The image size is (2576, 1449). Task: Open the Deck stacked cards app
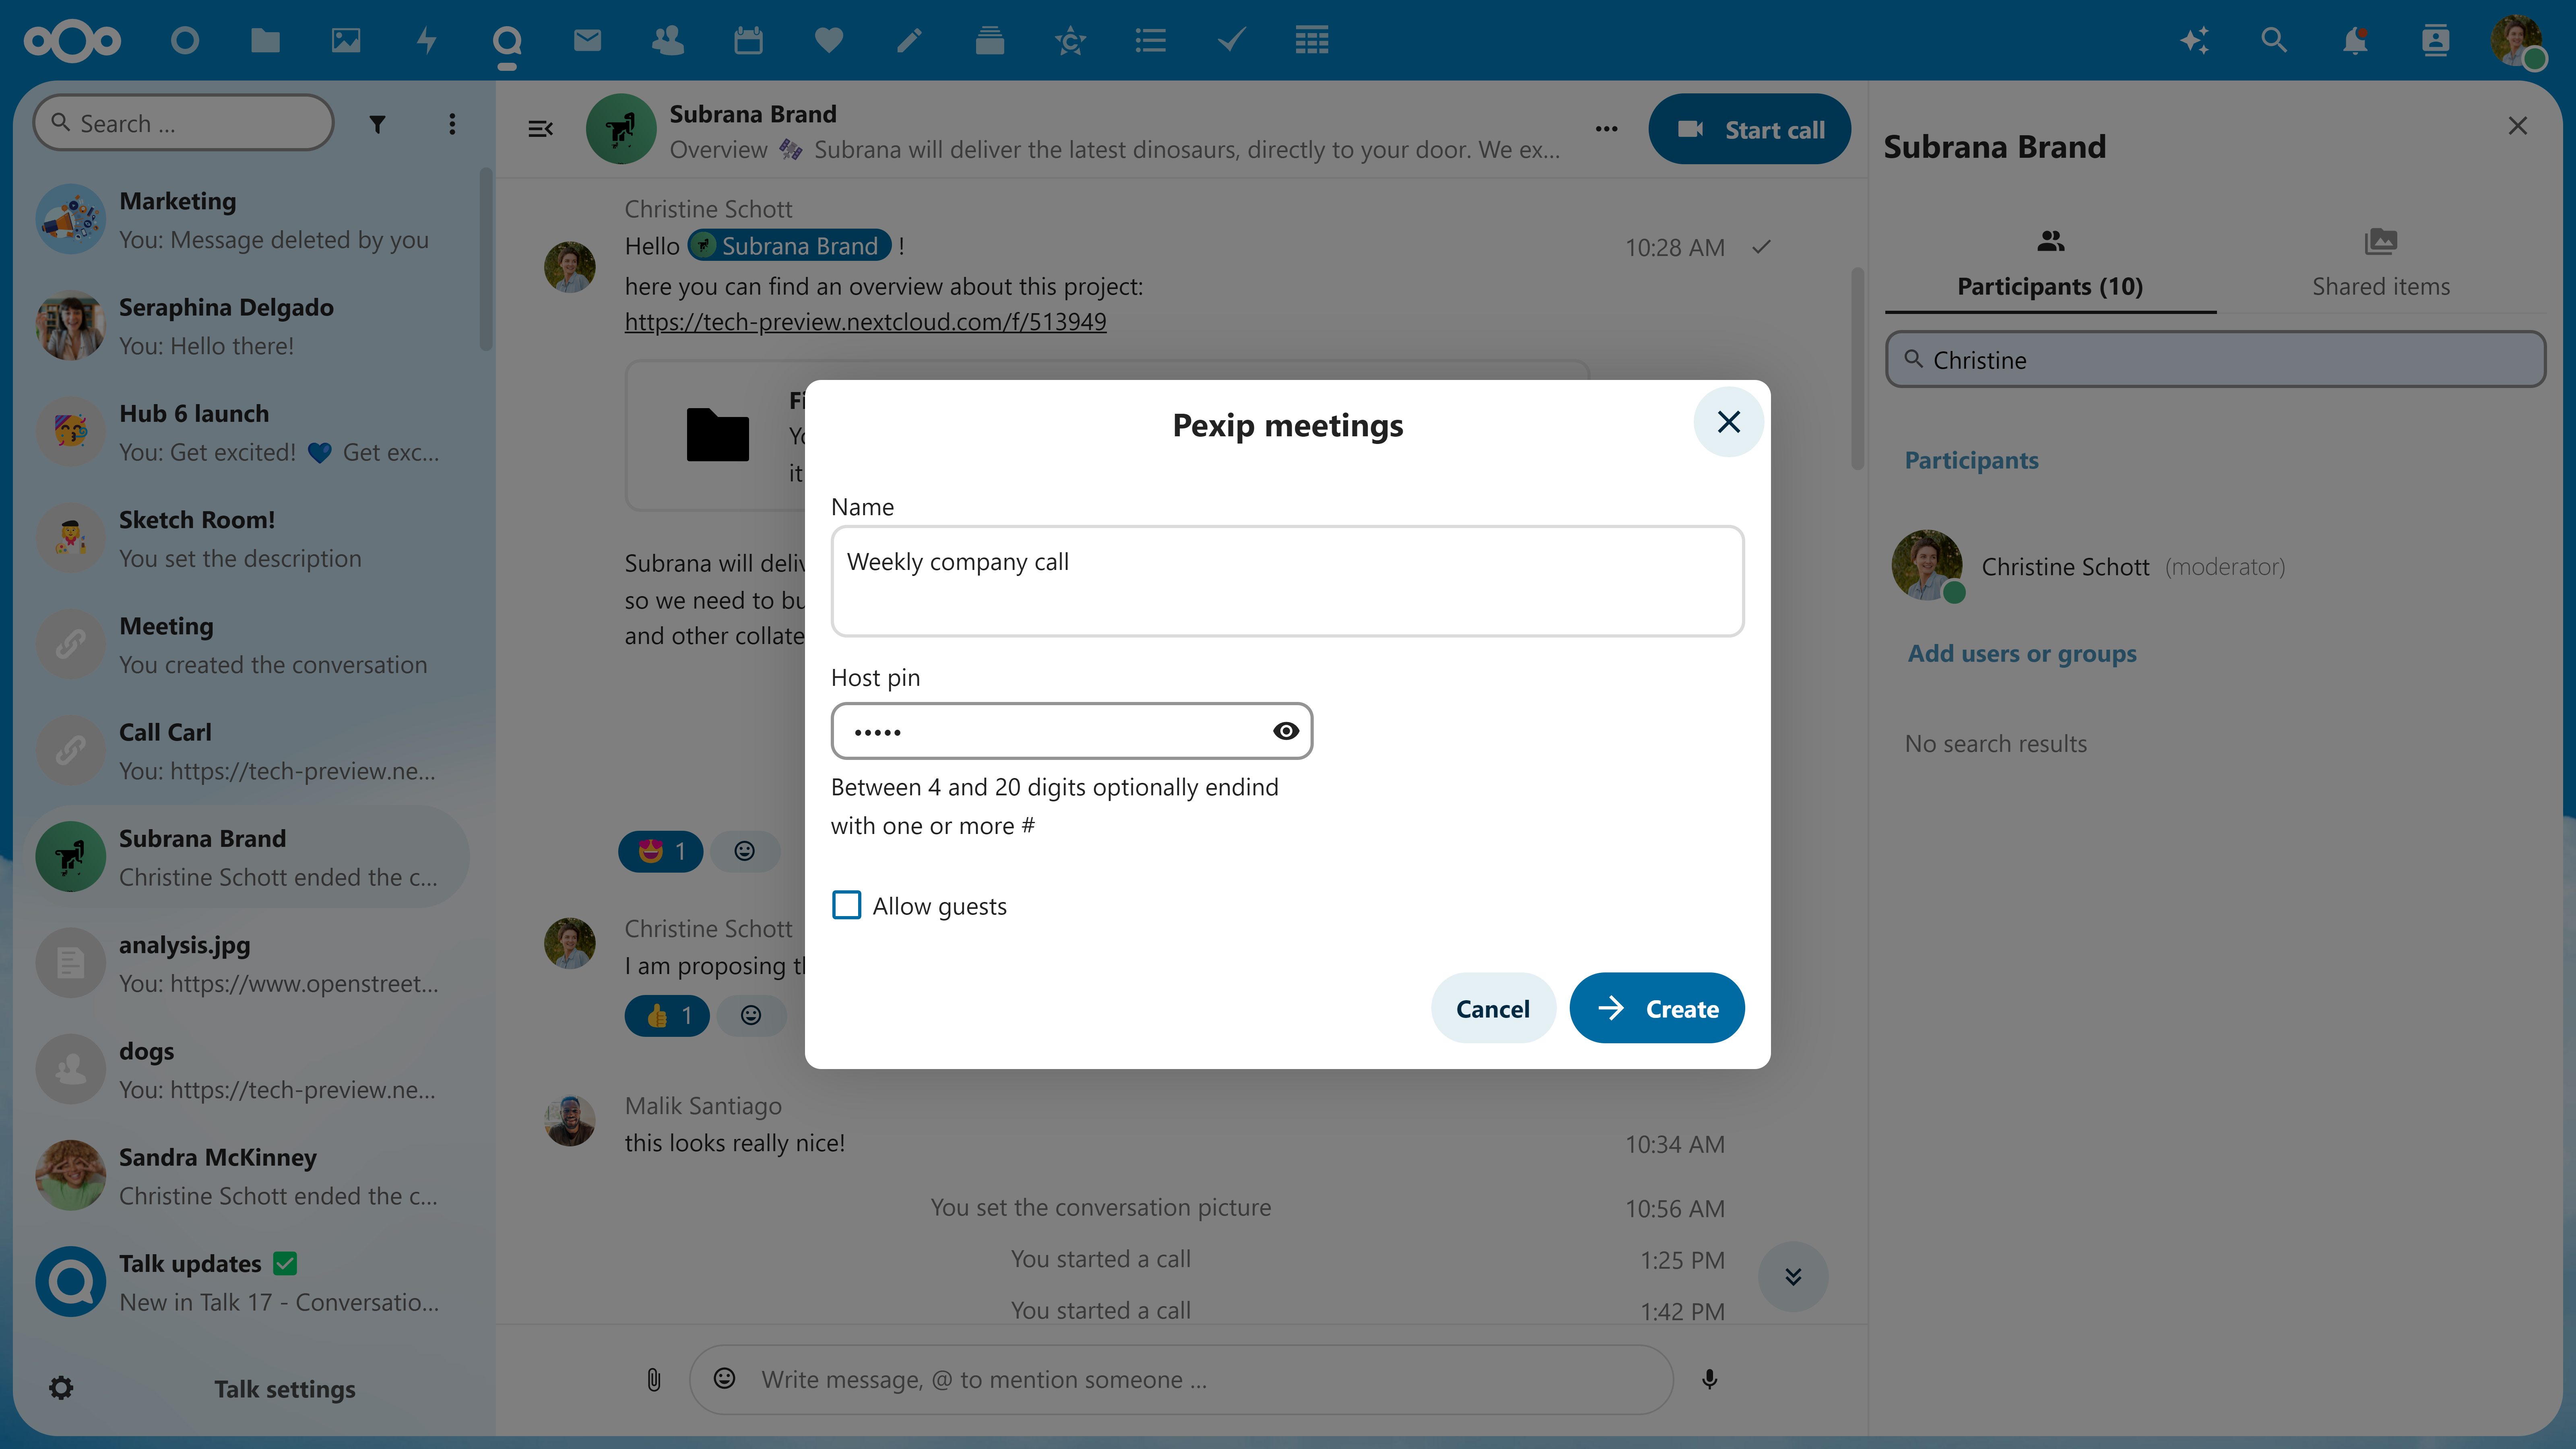[990, 41]
